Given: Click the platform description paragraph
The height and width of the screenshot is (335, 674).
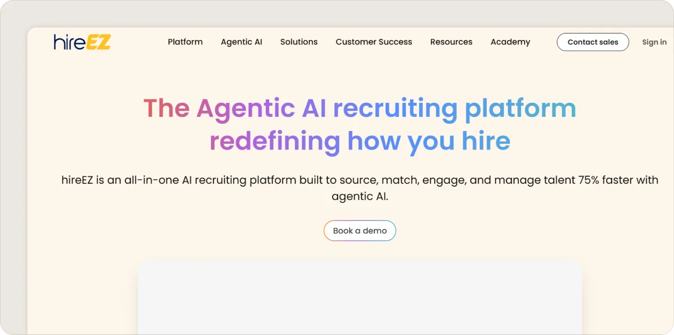Looking at the screenshot, I should click(359, 188).
